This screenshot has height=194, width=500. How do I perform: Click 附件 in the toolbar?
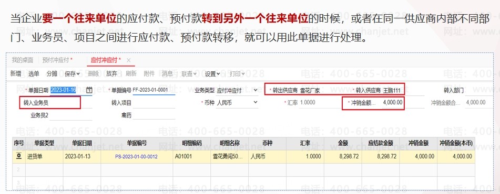coord(149,74)
